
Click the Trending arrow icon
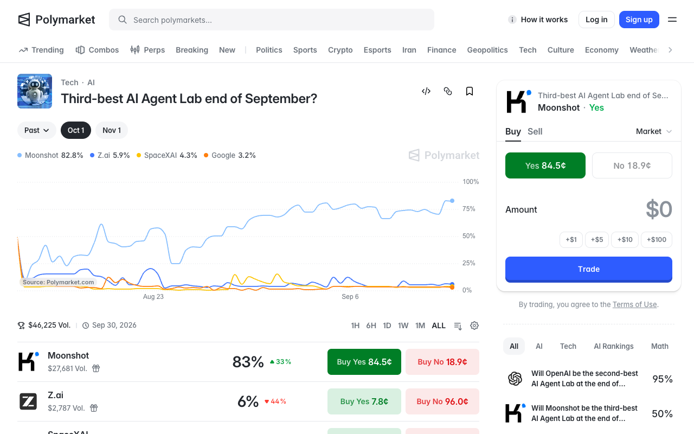pyautogui.click(x=23, y=50)
